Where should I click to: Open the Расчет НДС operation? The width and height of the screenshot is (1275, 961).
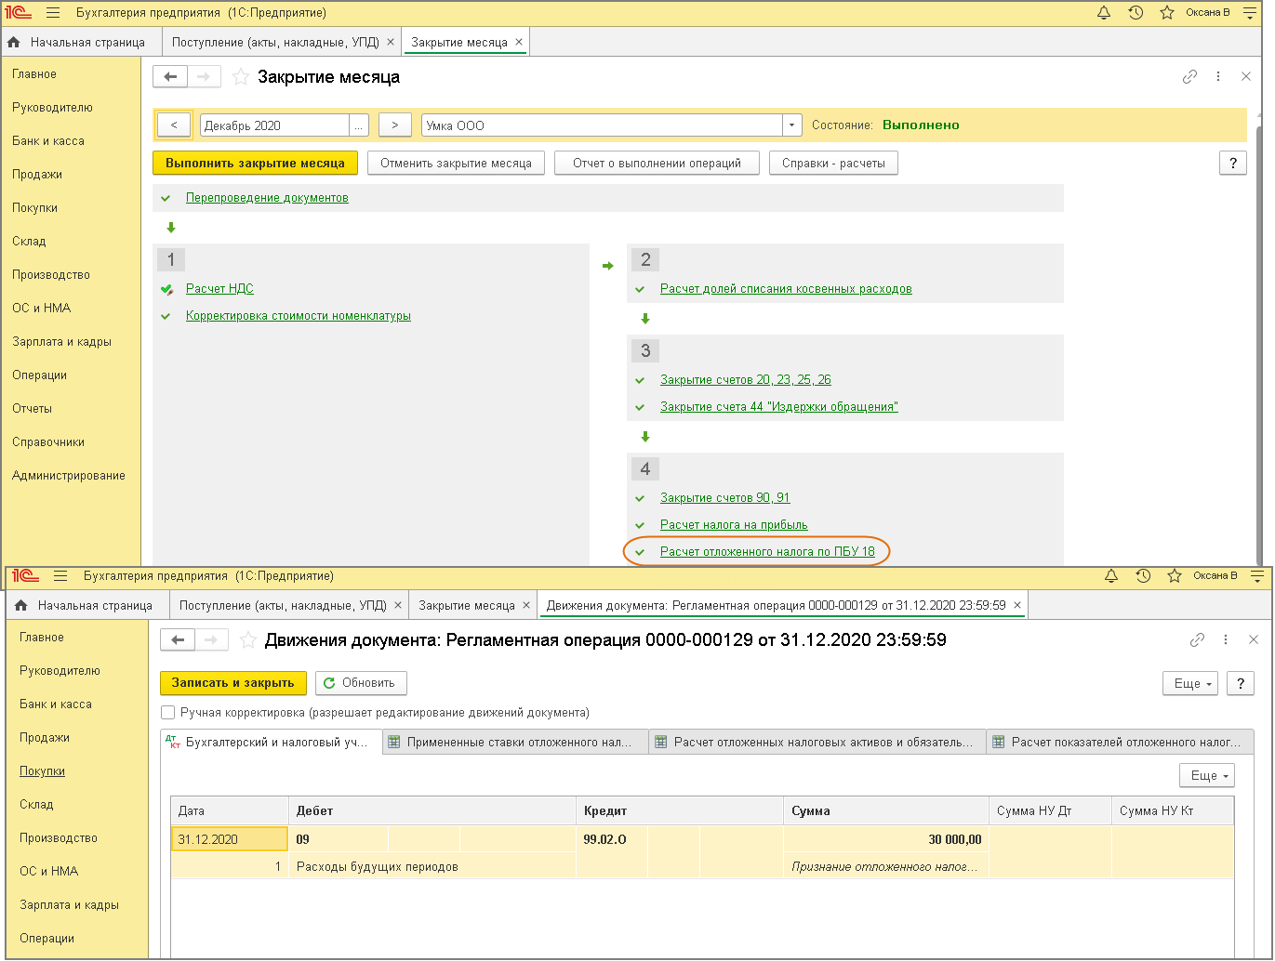219,289
